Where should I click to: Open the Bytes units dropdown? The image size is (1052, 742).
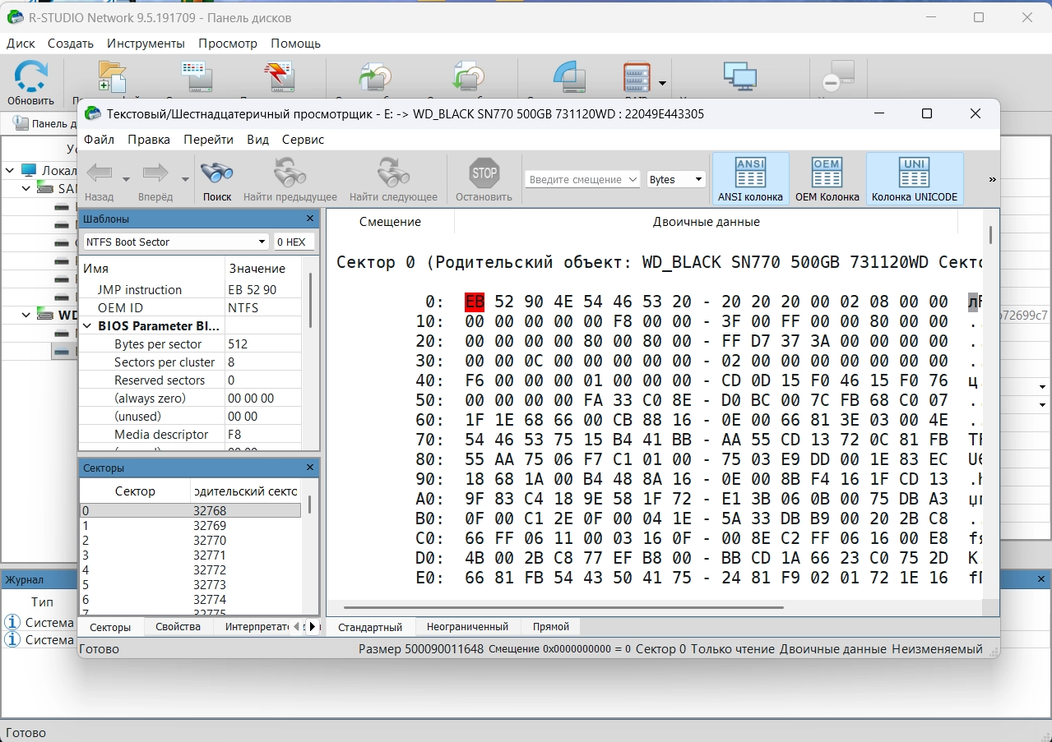pos(676,179)
